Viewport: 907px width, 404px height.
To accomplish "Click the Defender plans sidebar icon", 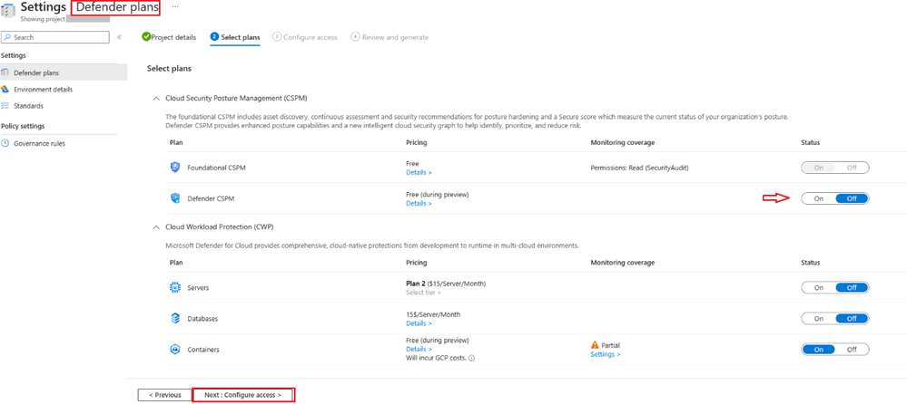I will [5, 72].
